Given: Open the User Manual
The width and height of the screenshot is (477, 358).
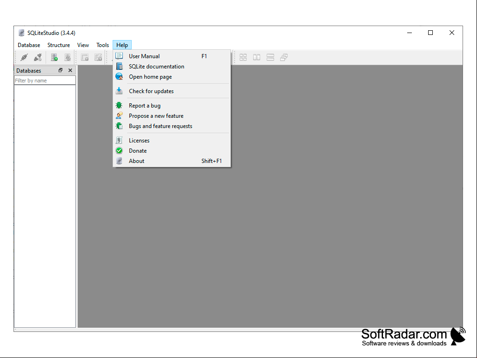Looking at the screenshot, I should tap(172, 56).
